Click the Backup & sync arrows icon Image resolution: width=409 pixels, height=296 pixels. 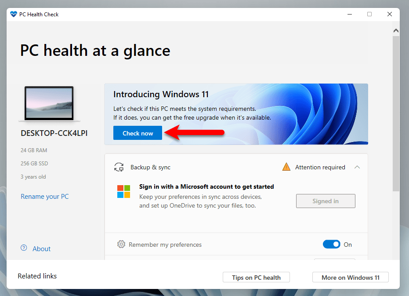click(119, 167)
